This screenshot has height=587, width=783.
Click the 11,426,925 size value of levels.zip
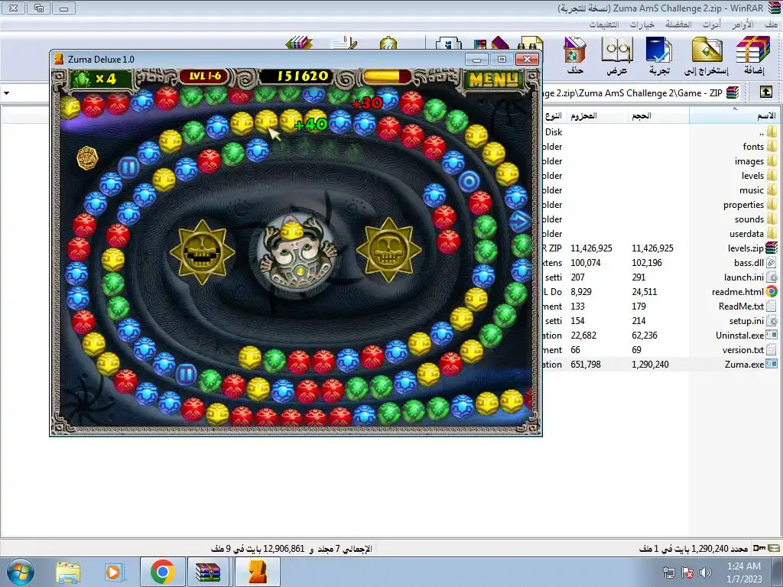tap(652, 248)
